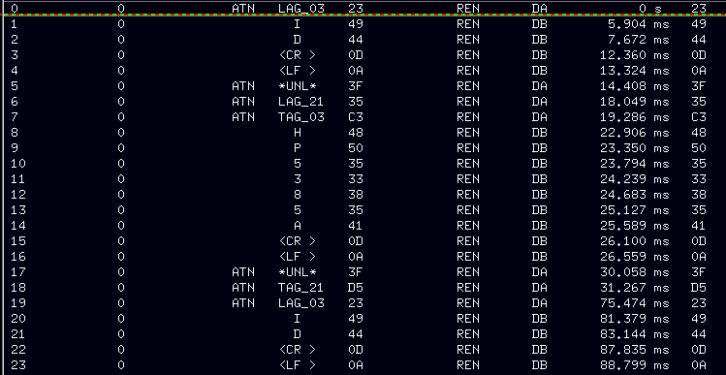This screenshot has width=726, height=375.
Task: Select TAG_21 entry in row 18
Action: coord(300,288)
